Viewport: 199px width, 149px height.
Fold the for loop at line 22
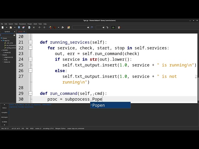point(30,48)
